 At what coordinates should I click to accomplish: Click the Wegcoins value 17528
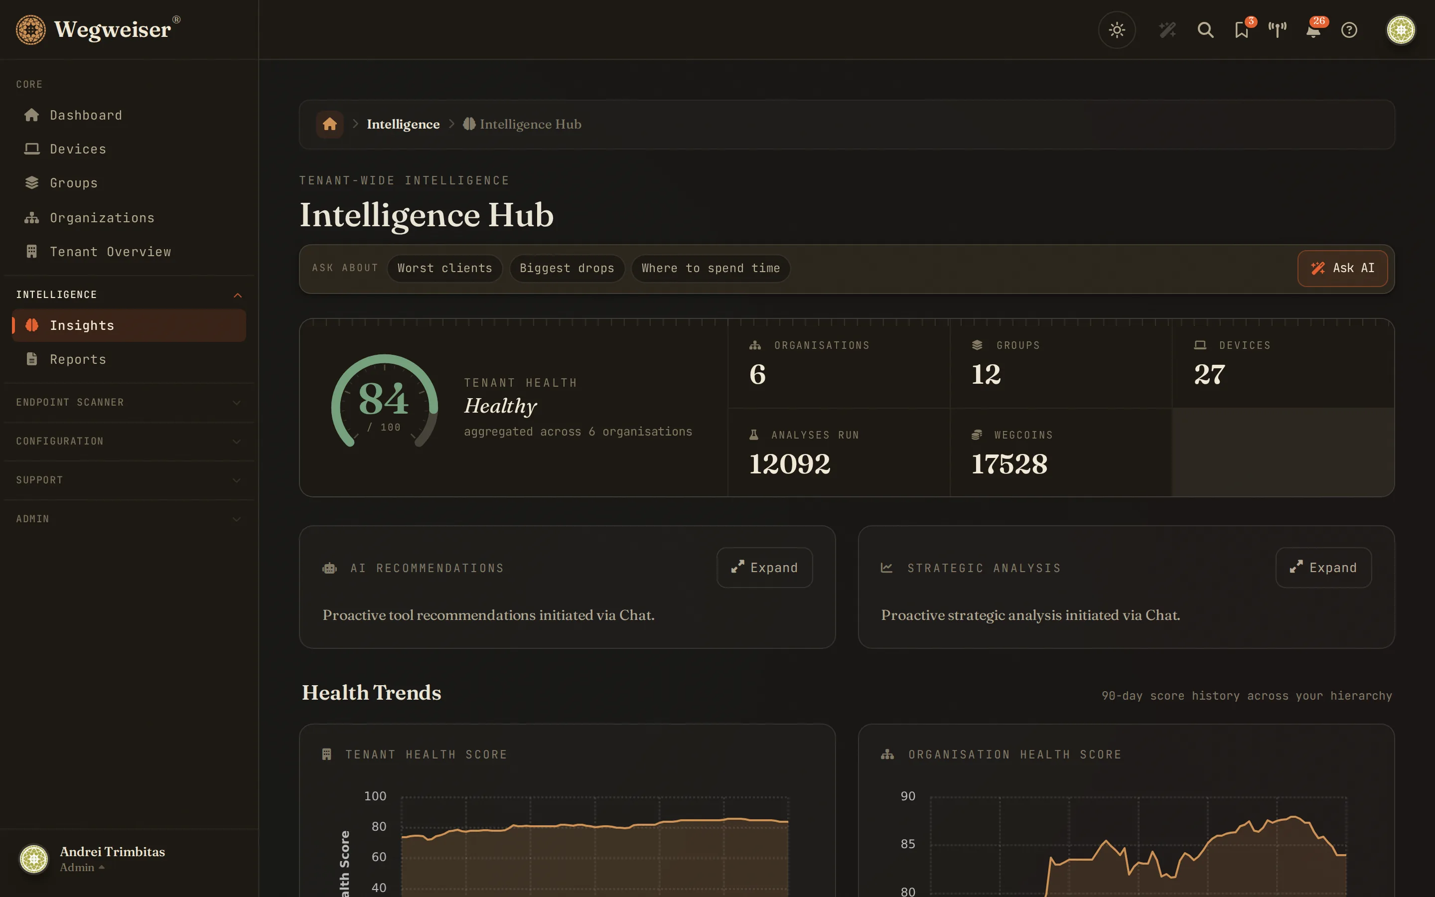pos(1009,464)
